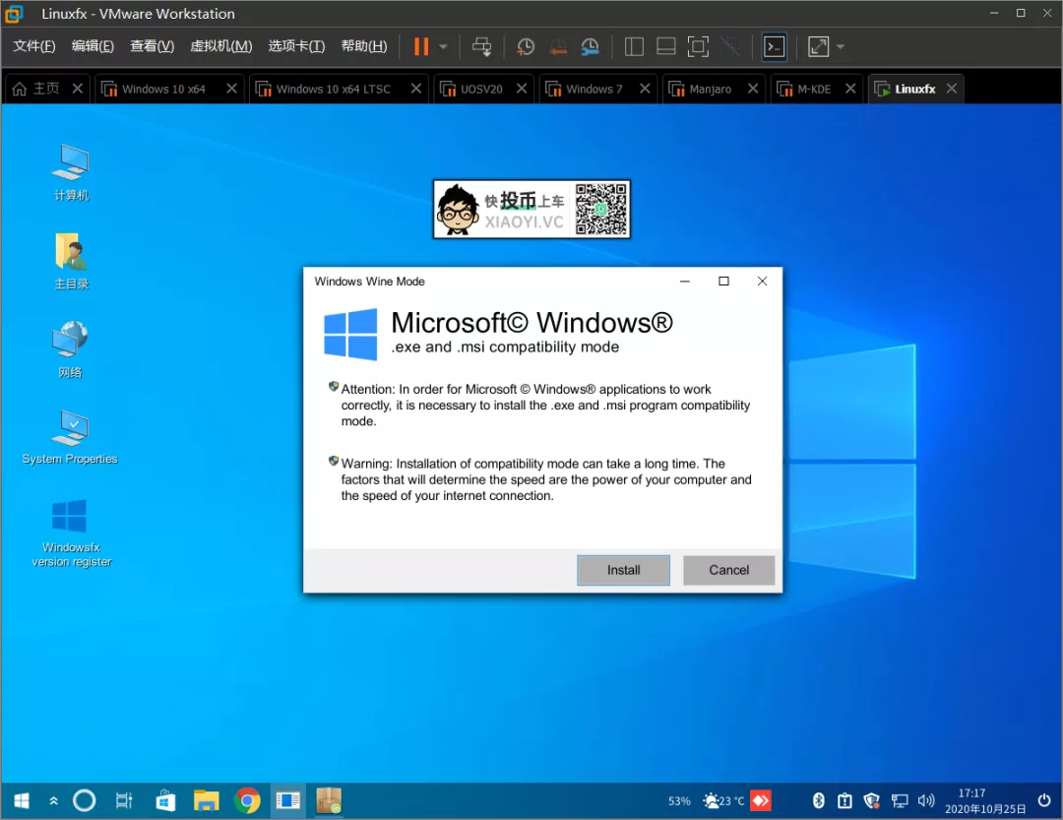Click the power button in taskbar corner
This screenshot has width=1063, height=820.
(1044, 801)
